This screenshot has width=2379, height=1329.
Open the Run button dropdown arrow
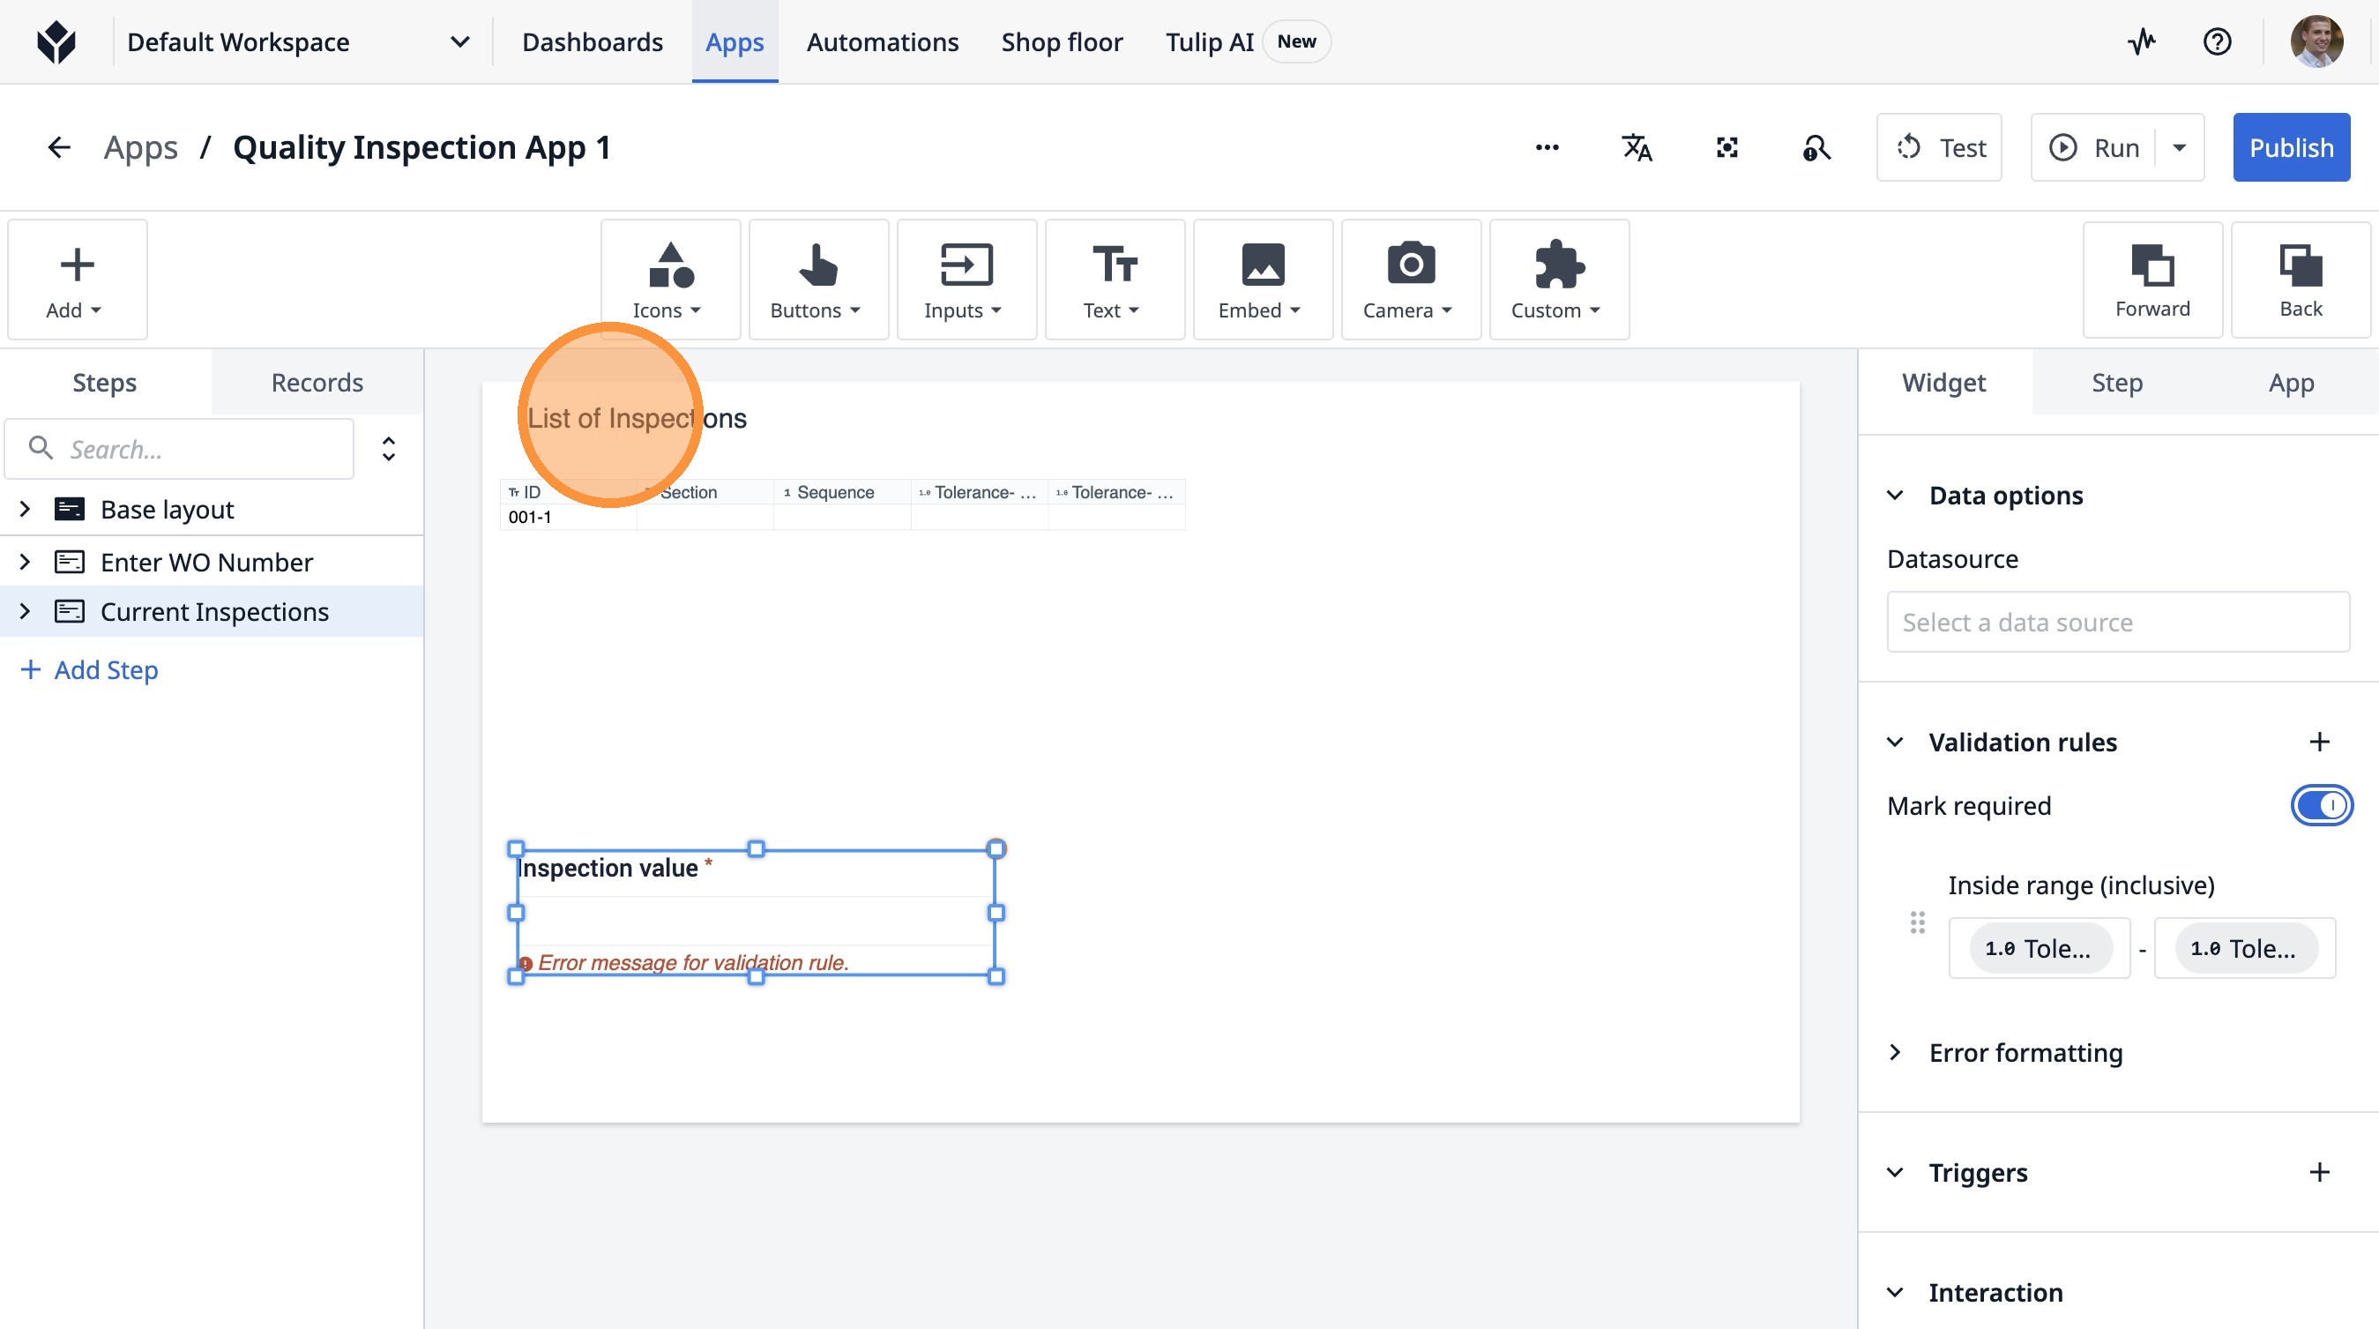[2180, 148]
